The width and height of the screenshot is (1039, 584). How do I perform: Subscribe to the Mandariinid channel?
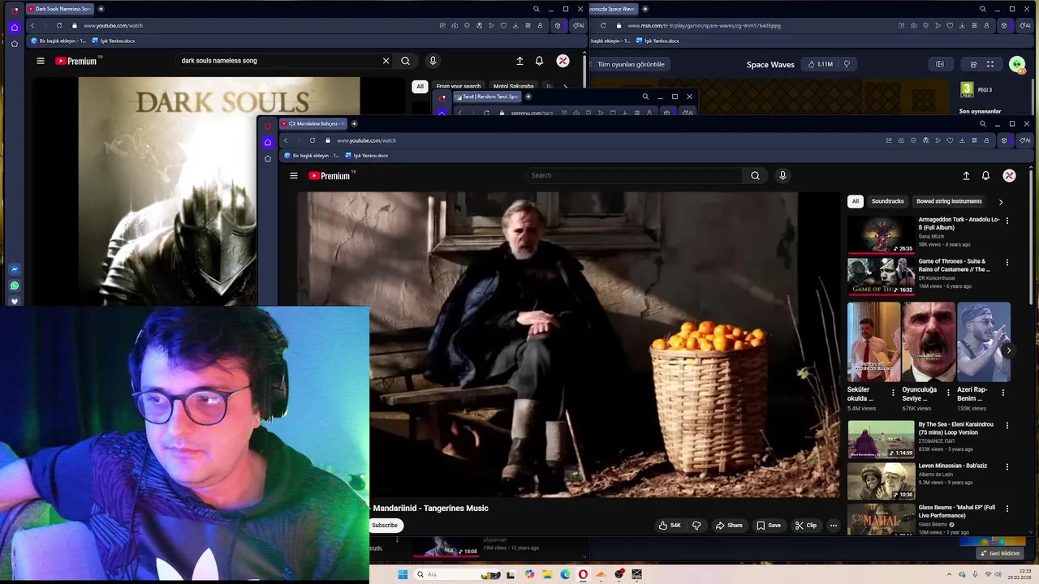385,526
